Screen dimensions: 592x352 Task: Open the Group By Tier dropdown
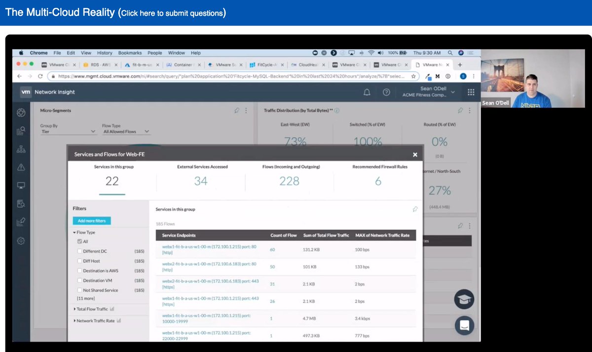tap(68, 131)
